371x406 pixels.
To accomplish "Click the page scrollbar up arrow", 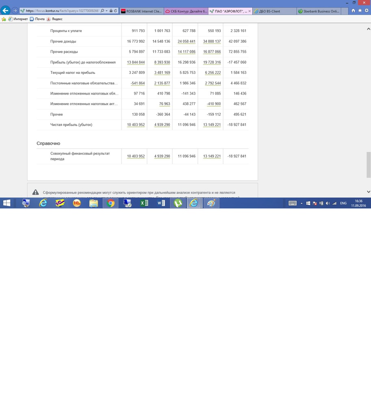I will pos(369,29).
